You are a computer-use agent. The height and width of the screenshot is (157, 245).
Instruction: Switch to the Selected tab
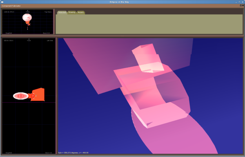[62, 13]
